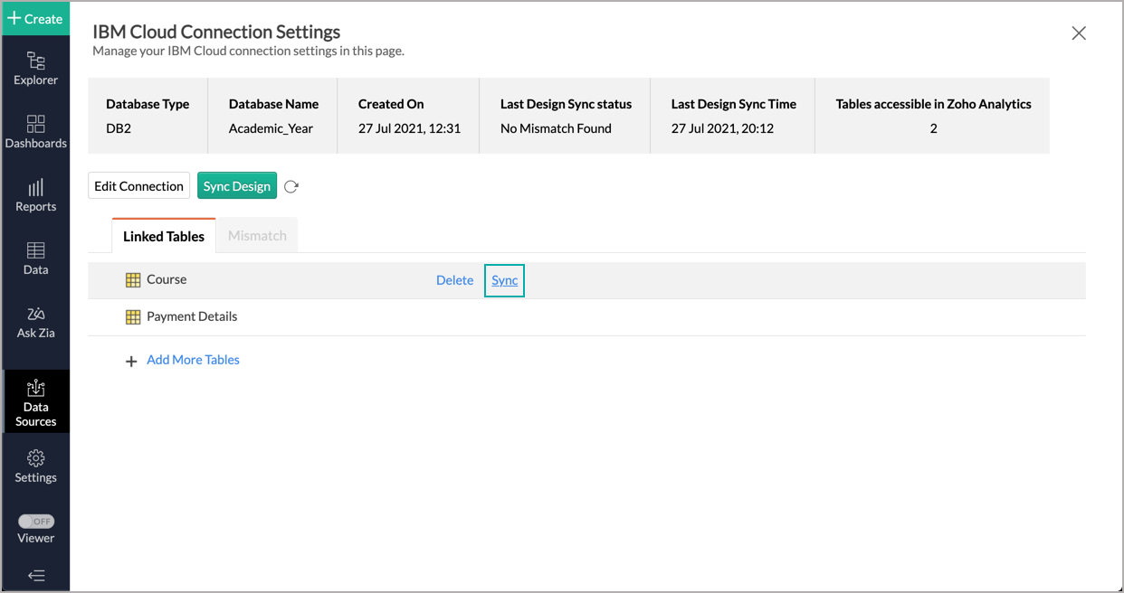This screenshot has width=1124, height=593.
Task: Collapse the left sidebar with arrow icon
Action: click(x=35, y=576)
